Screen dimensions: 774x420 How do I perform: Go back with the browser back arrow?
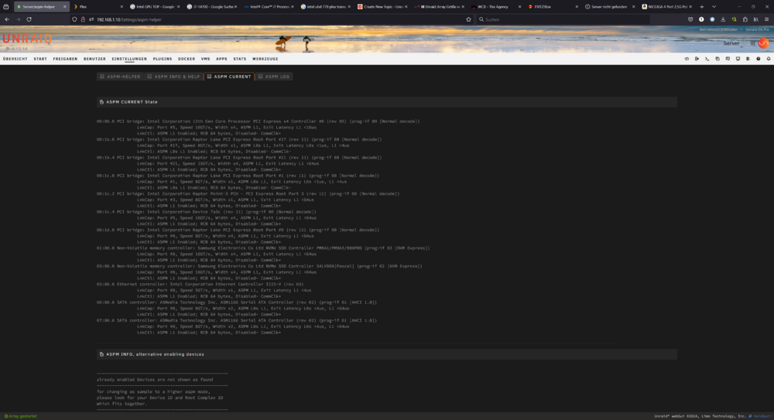[7, 19]
